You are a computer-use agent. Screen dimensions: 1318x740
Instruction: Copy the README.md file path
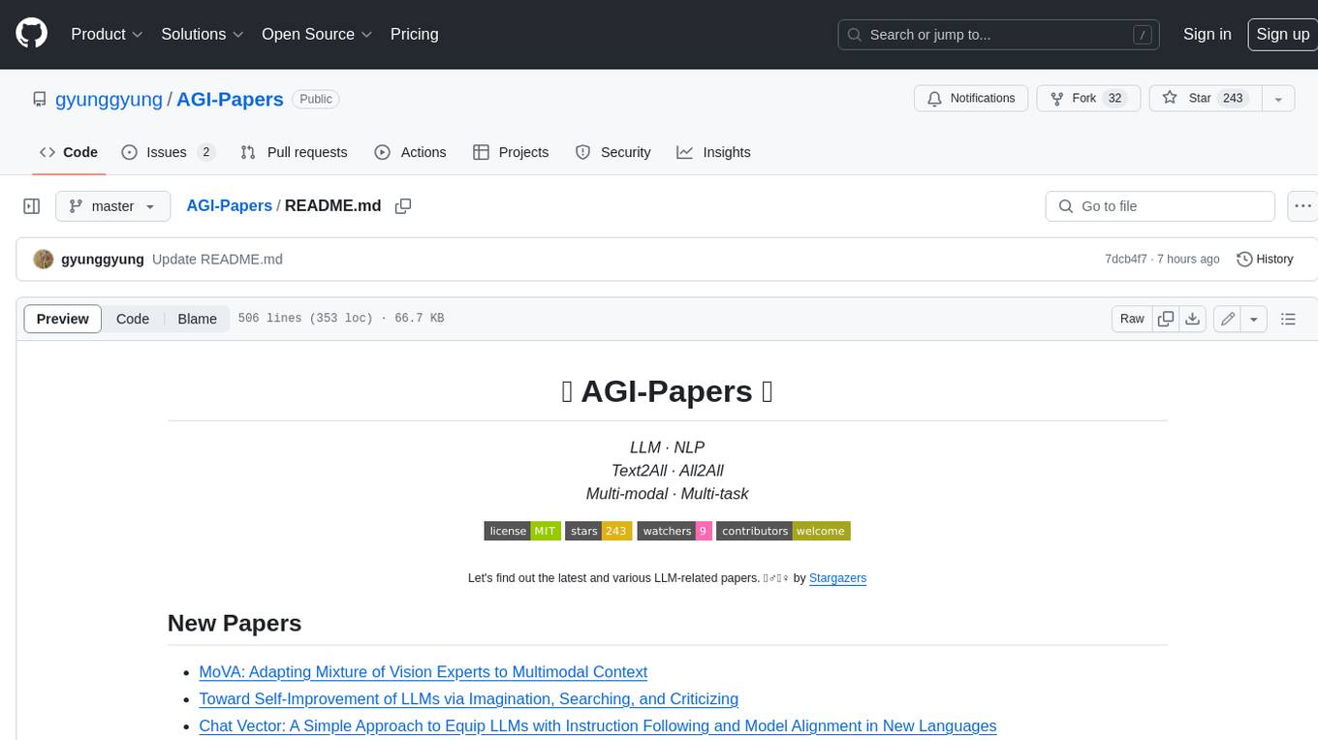pyautogui.click(x=403, y=206)
